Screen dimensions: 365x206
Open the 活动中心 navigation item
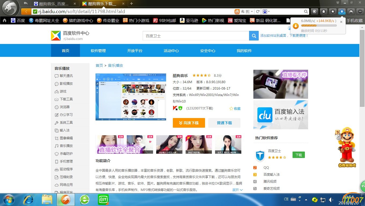(x=171, y=50)
